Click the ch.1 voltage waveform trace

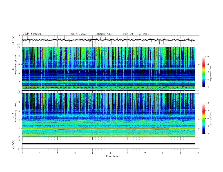coord(108,40)
